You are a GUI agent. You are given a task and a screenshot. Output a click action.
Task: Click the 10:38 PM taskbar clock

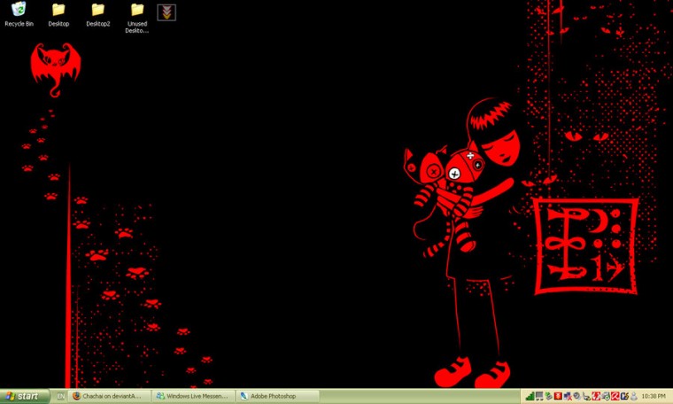click(654, 396)
